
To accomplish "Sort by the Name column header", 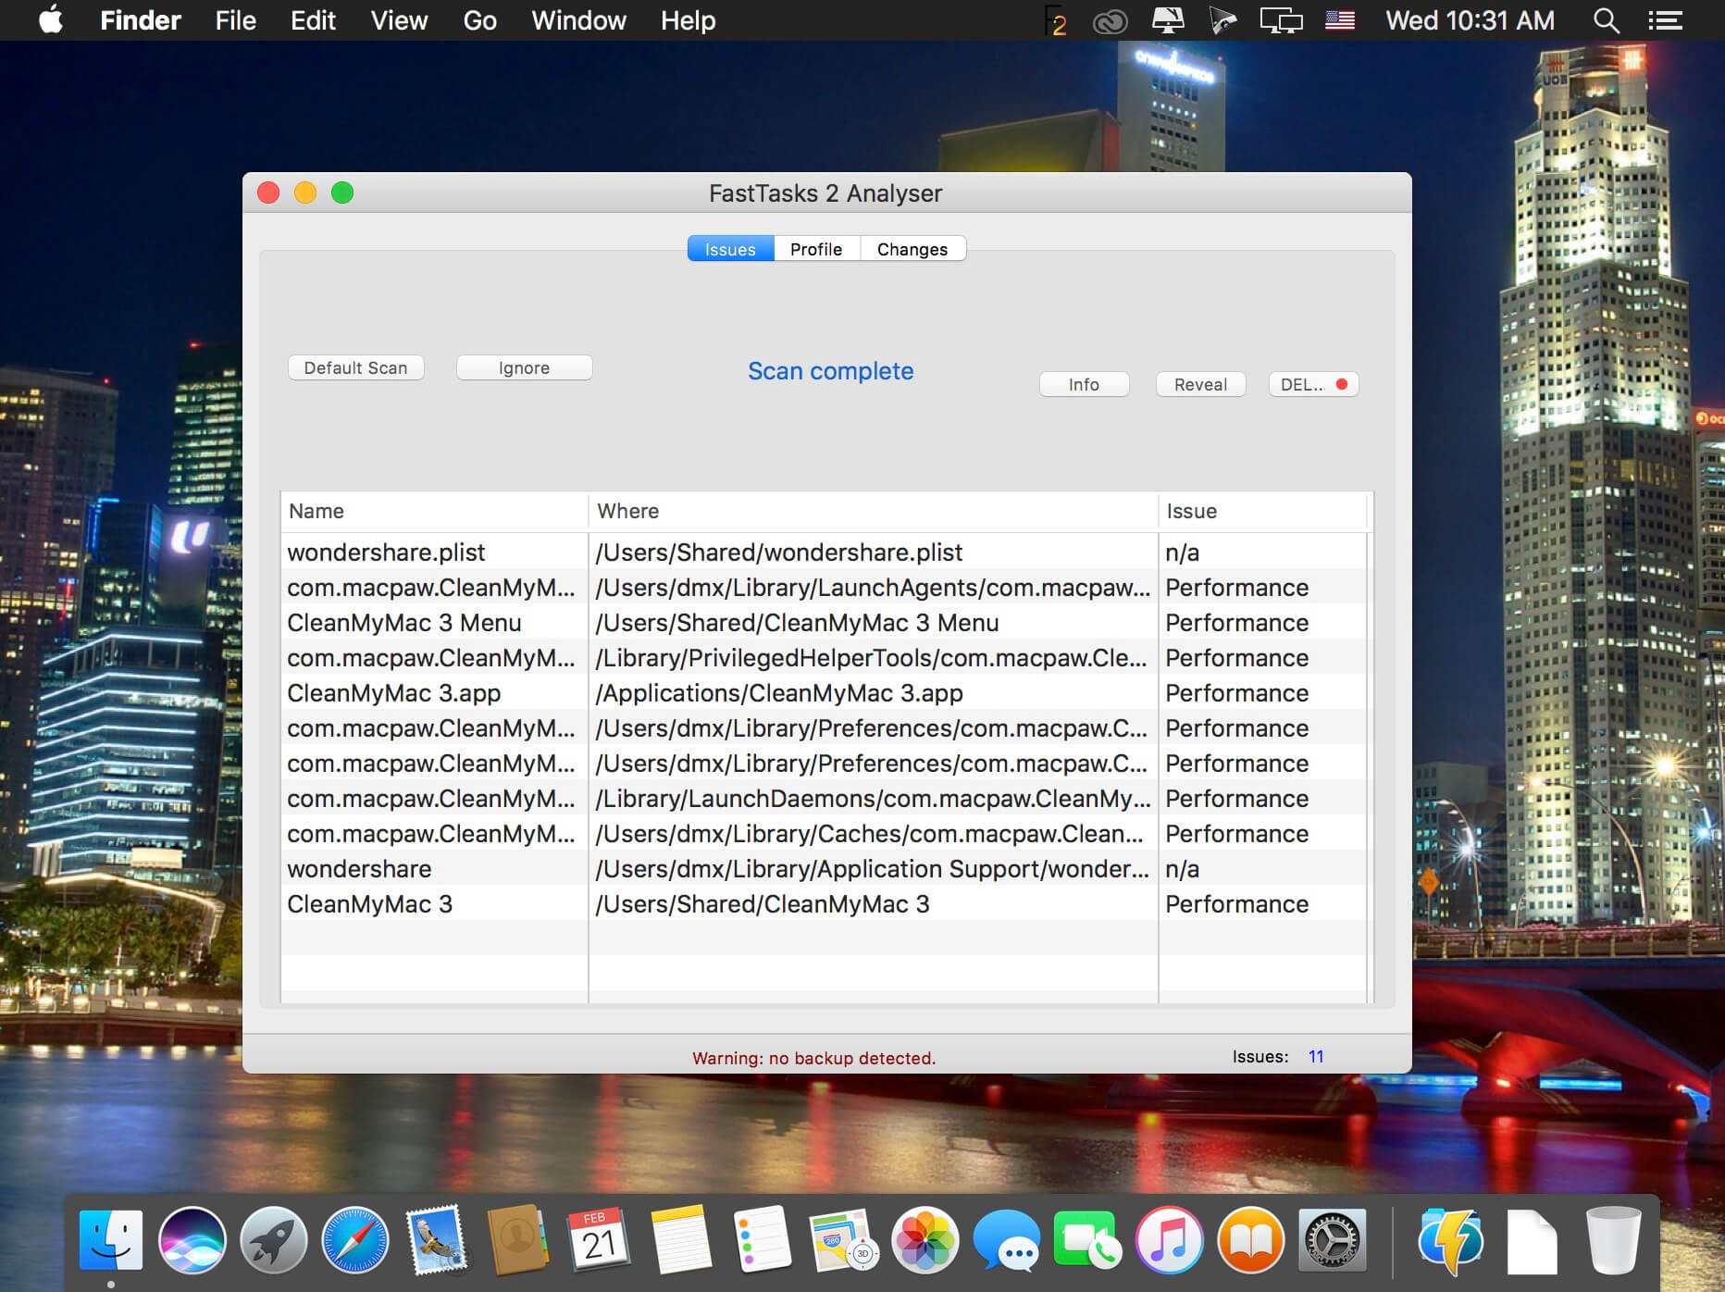I will click(x=434, y=511).
